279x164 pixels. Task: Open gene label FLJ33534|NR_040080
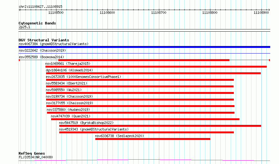coord(36,157)
